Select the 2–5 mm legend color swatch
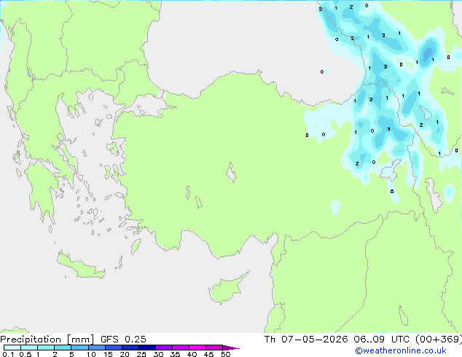The image size is (462, 357). pyautogui.click(x=63, y=348)
